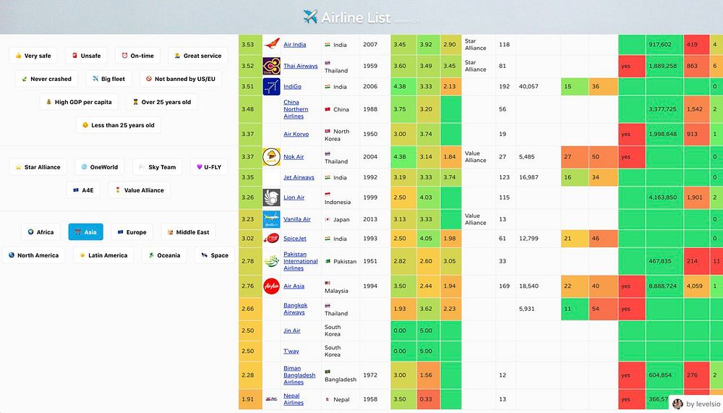The height and width of the screenshot is (413, 723).
Task: Filter by OneWorld alliance
Action: point(99,166)
